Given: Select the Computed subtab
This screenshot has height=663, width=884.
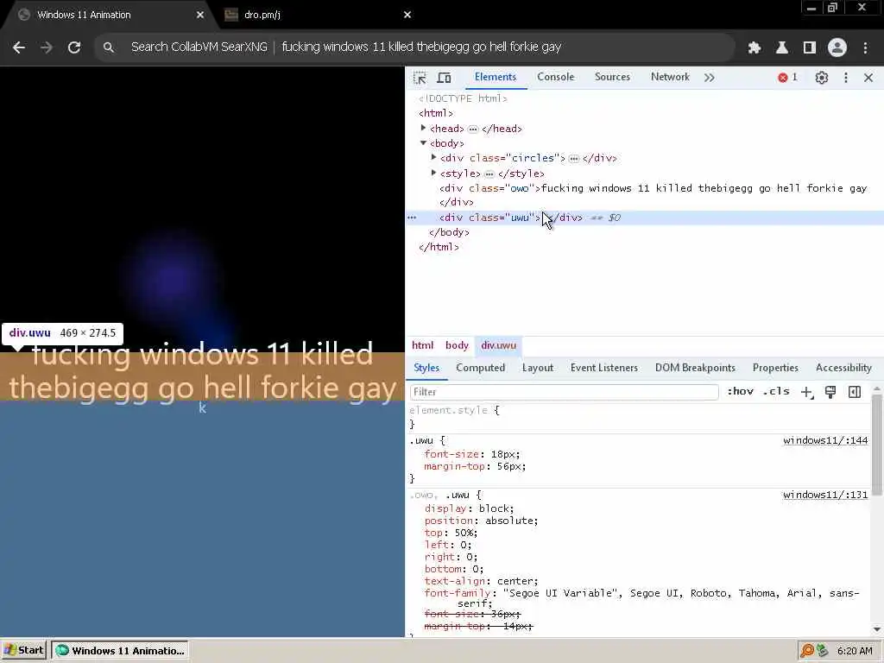Looking at the screenshot, I should tap(480, 368).
